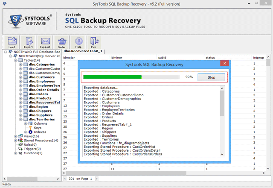Click the Functions node icon

[x=20, y=153]
